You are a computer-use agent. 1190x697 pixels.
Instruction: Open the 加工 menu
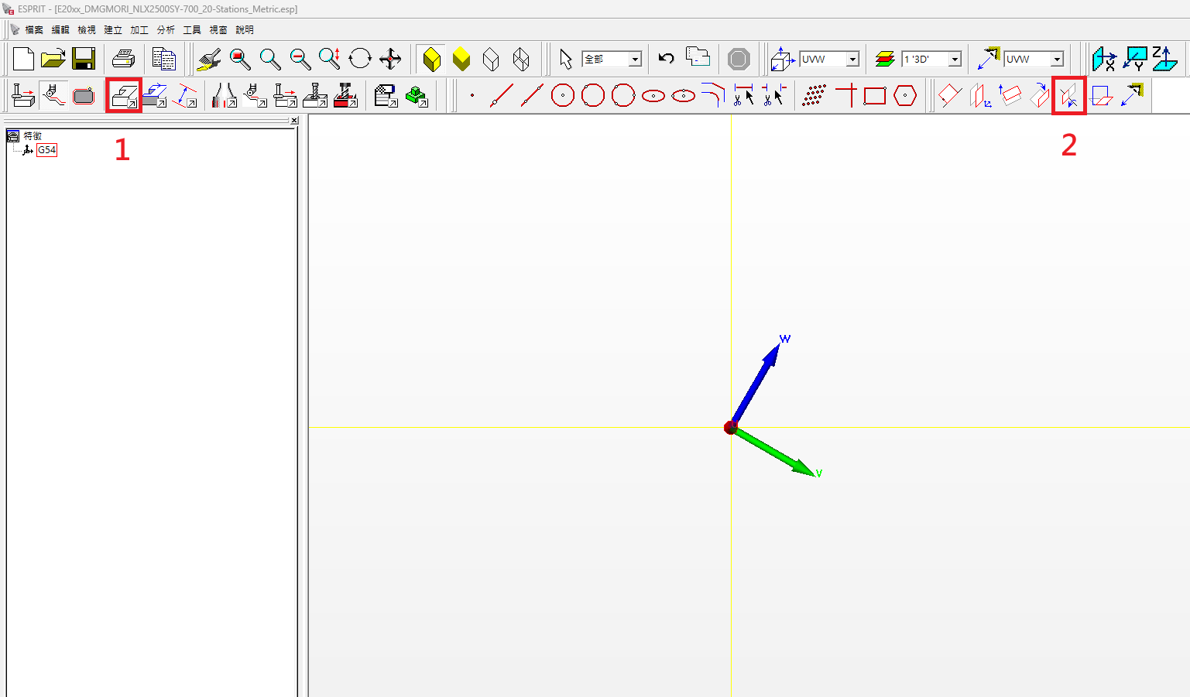pos(139,29)
